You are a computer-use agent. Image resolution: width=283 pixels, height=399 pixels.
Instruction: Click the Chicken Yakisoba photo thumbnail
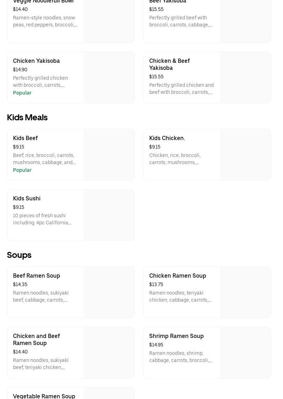tap(109, 78)
